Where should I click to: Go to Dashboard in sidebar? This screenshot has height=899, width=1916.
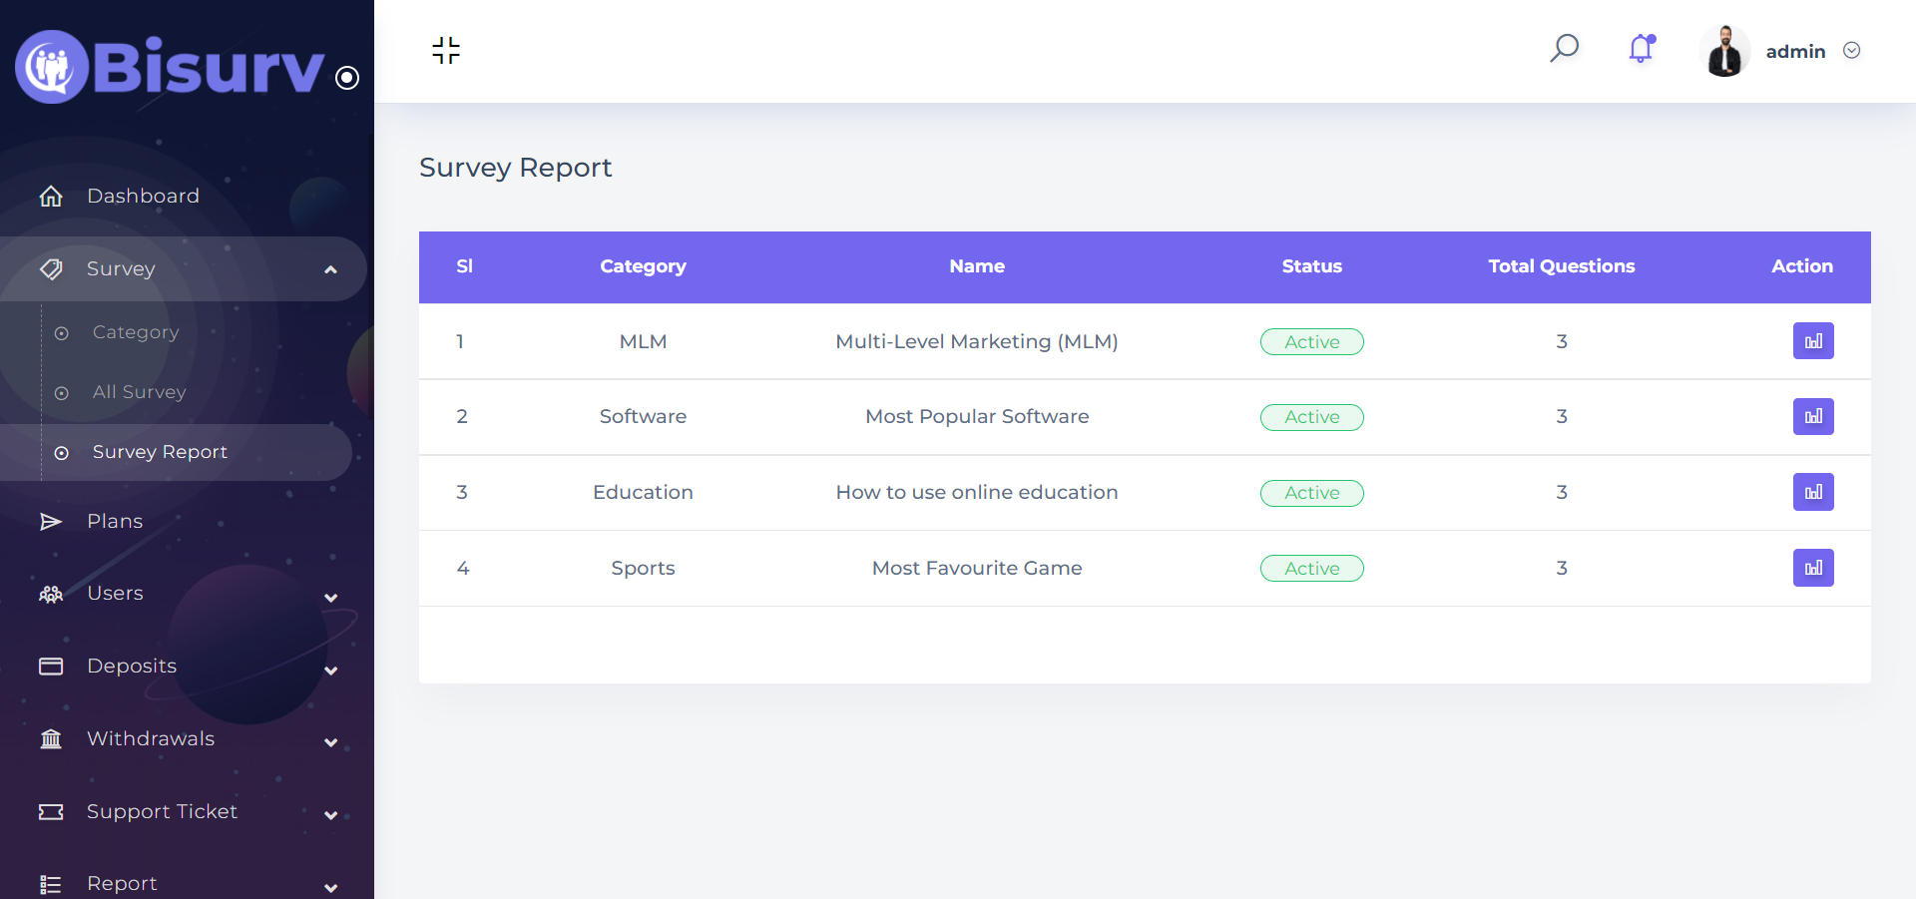pyautogui.click(x=143, y=197)
